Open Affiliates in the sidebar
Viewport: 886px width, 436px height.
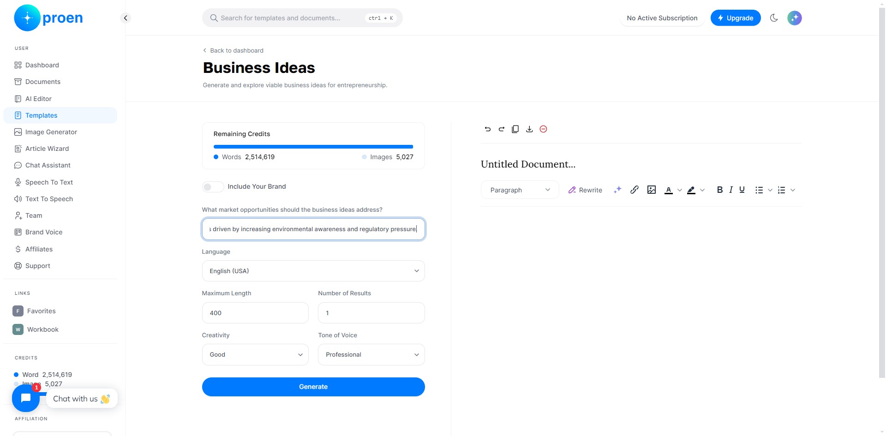pyautogui.click(x=60, y=249)
